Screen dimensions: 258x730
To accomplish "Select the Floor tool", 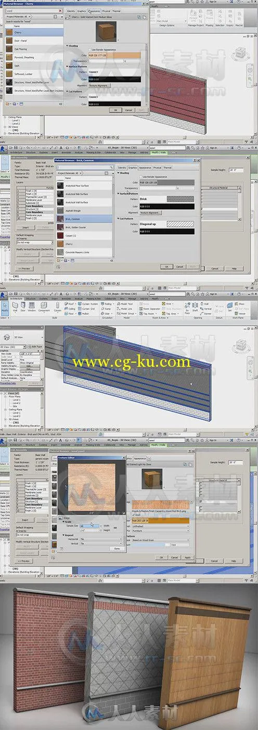I will pos(70,313).
